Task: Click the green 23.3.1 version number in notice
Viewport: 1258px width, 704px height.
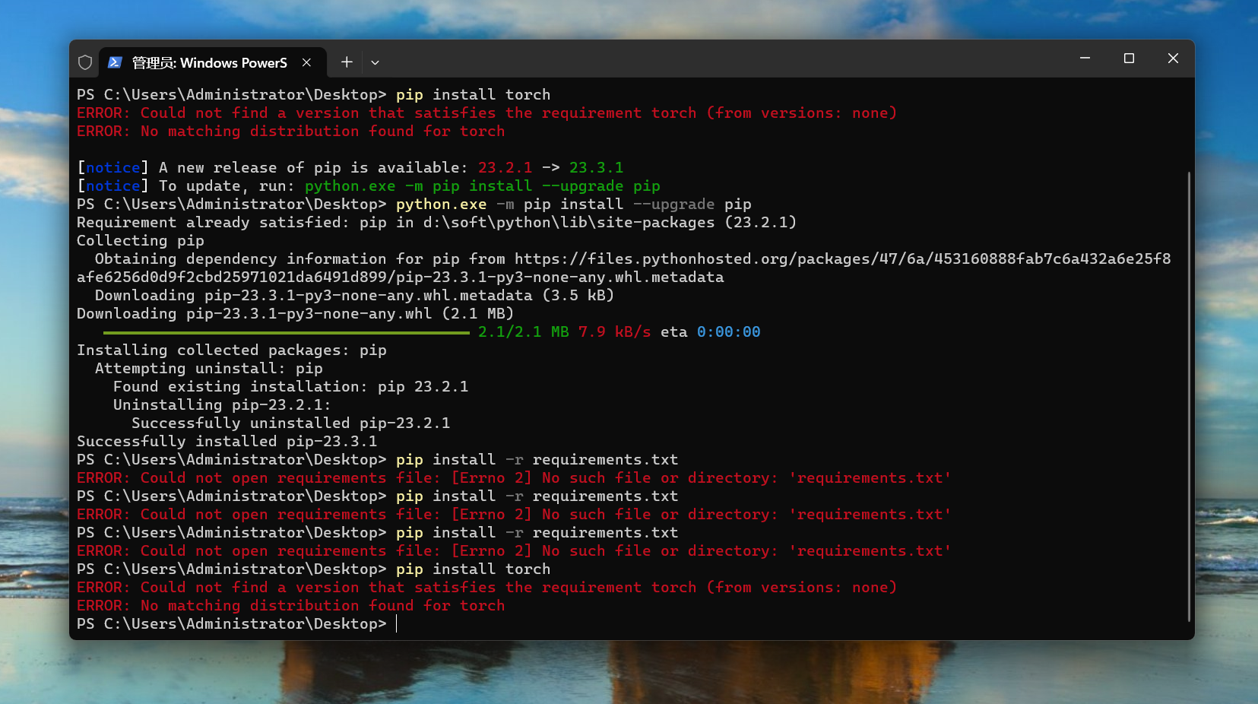Action: [596, 168]
